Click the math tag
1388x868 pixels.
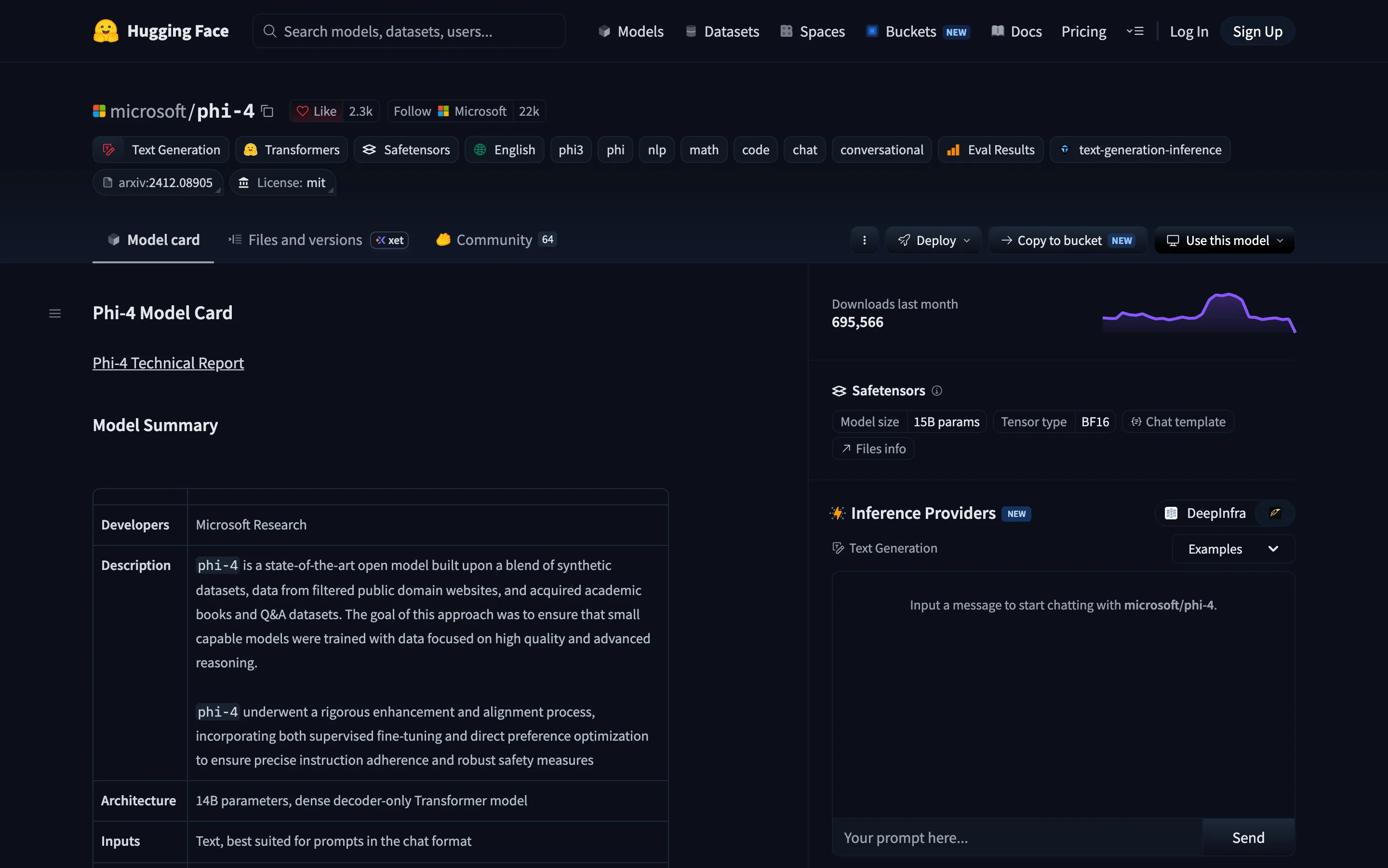click(704, 150)
